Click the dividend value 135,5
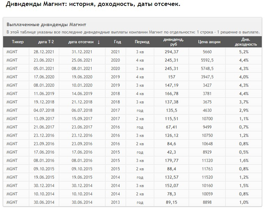 [x=172, y=110]
